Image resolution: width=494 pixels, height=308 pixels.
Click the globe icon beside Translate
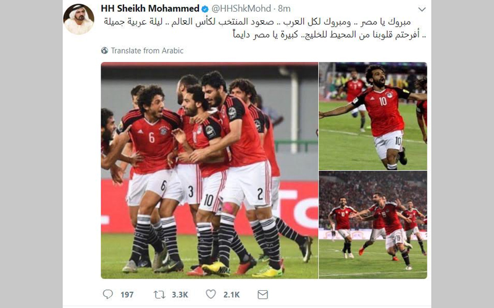(x=104, y=51)
